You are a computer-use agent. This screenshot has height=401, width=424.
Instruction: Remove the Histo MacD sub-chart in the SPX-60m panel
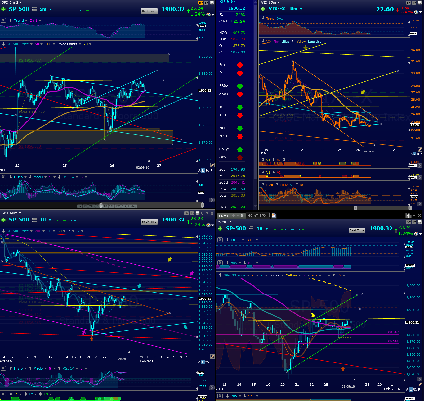tap(3, 368)
